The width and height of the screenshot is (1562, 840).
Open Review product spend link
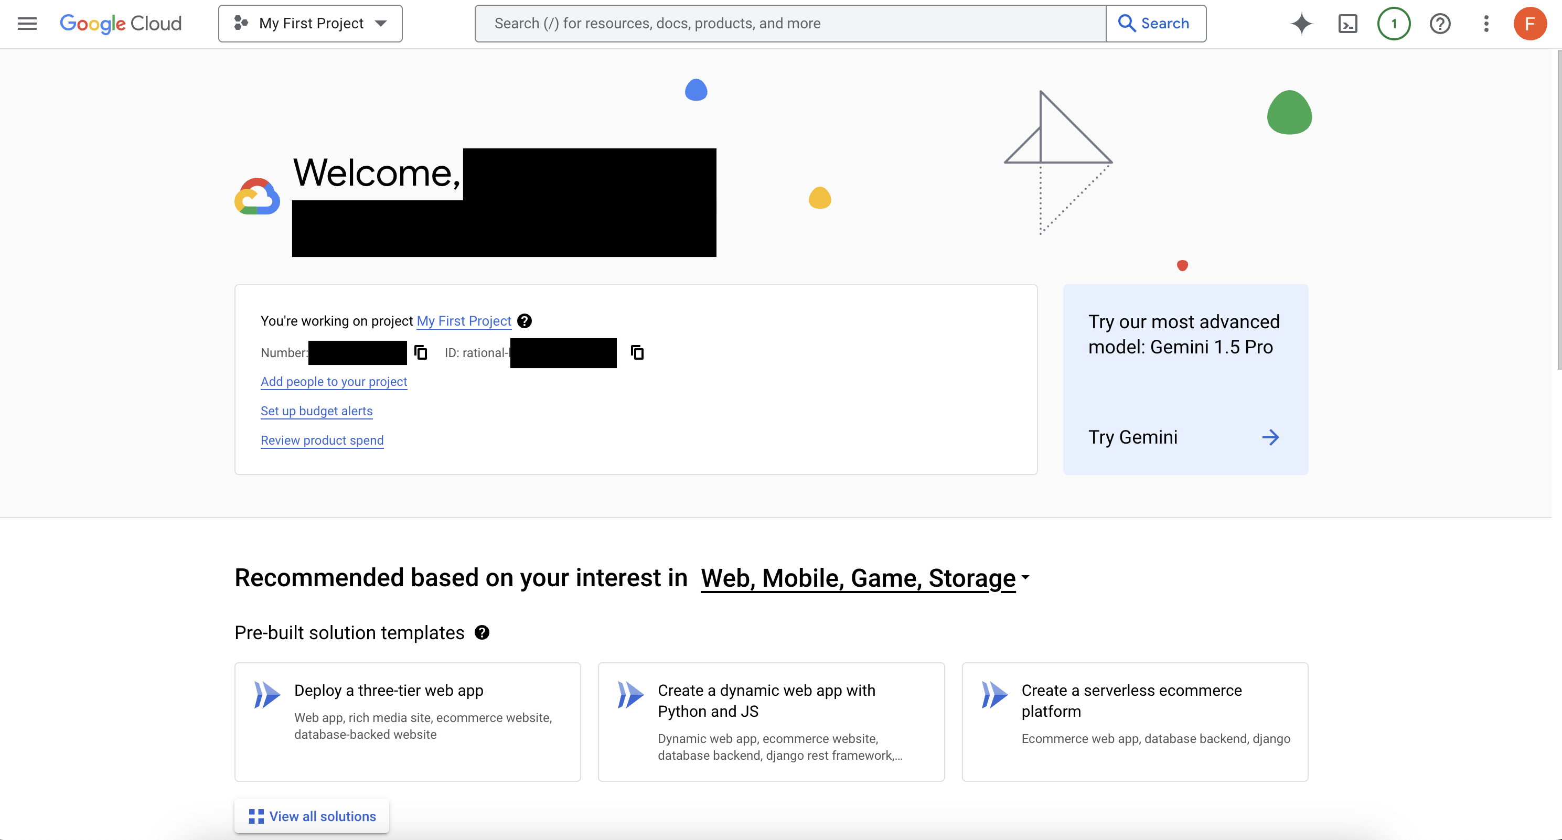(x=322, y=440)
